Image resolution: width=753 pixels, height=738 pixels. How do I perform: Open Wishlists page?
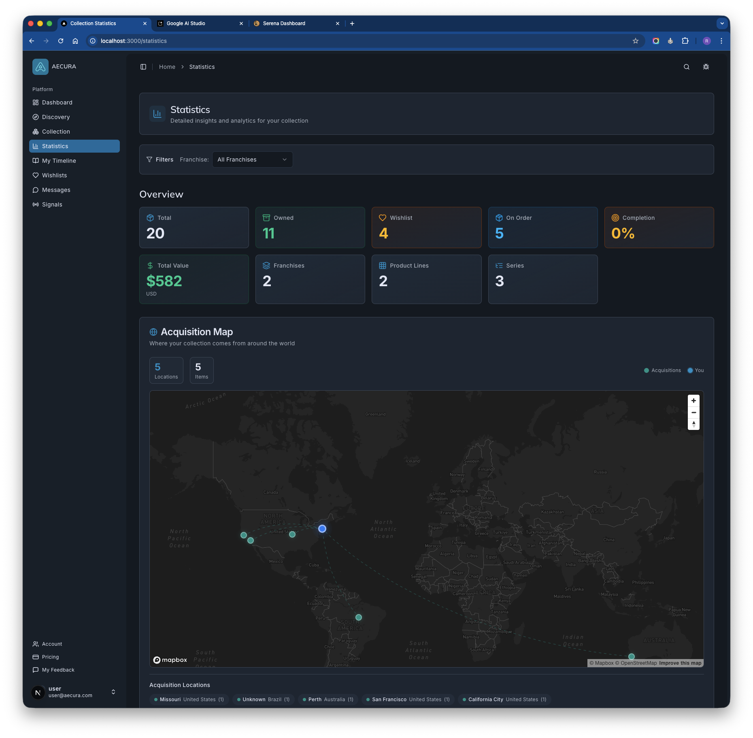point(74,175)
